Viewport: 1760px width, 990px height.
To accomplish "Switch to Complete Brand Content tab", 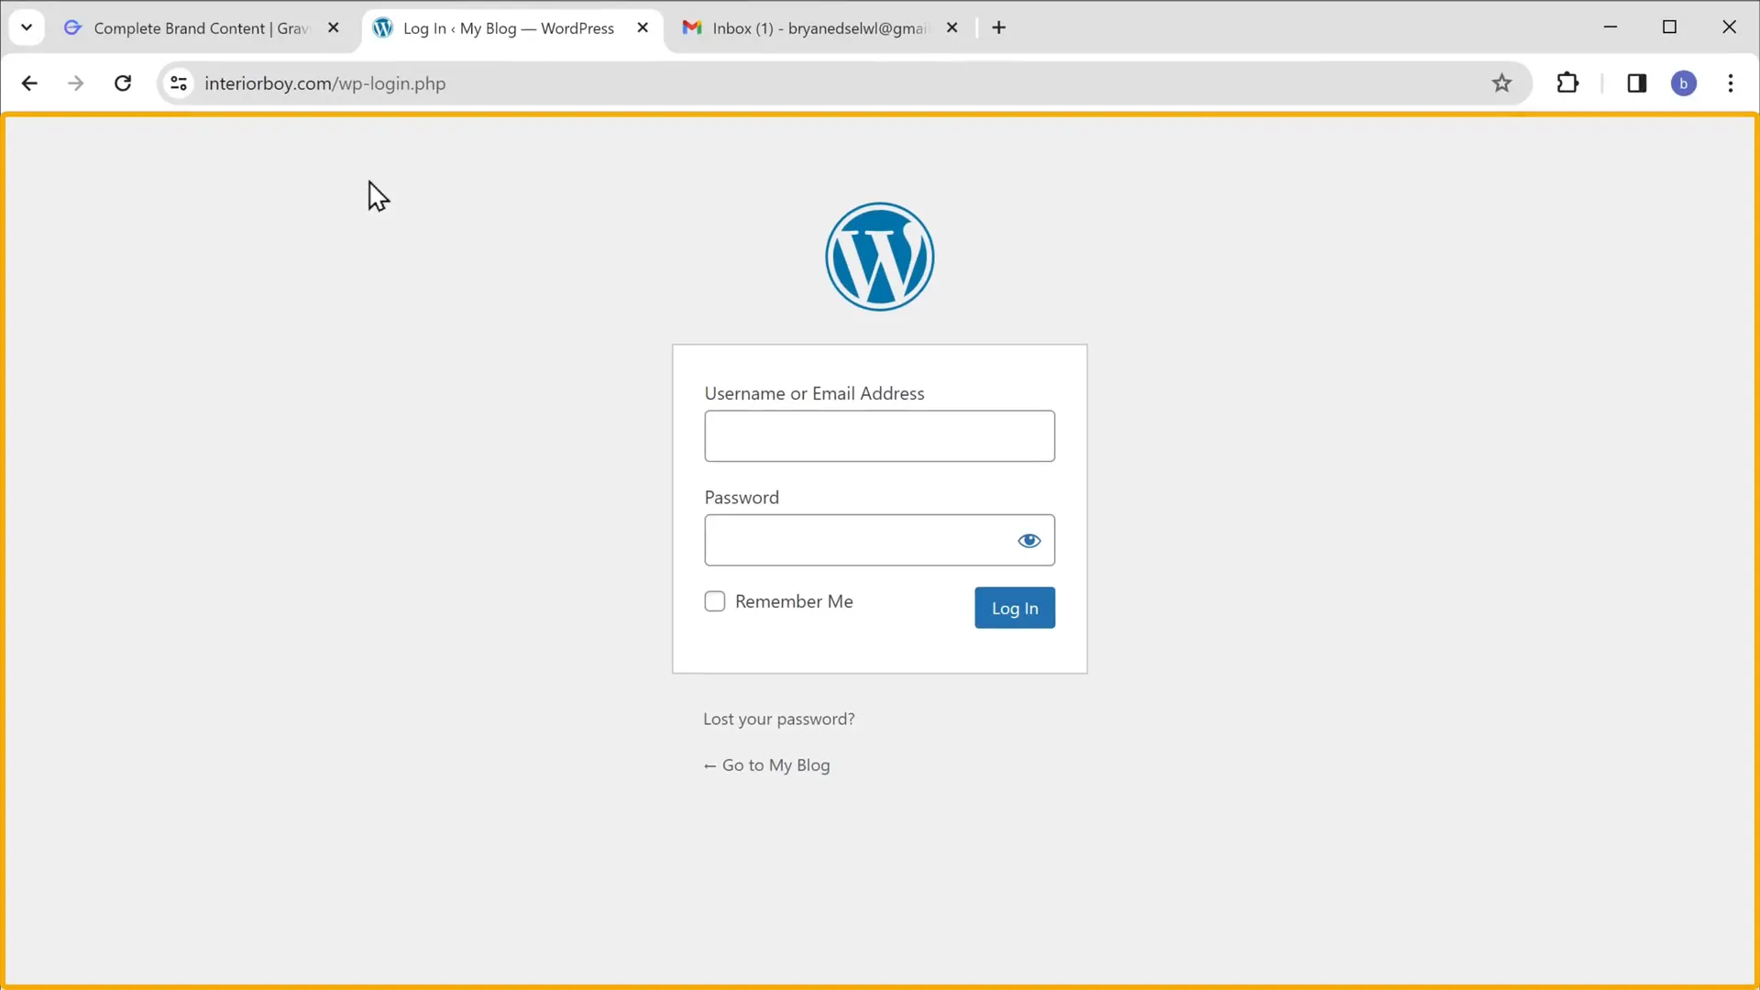I will pyautogui.click(x=202, y=28).
